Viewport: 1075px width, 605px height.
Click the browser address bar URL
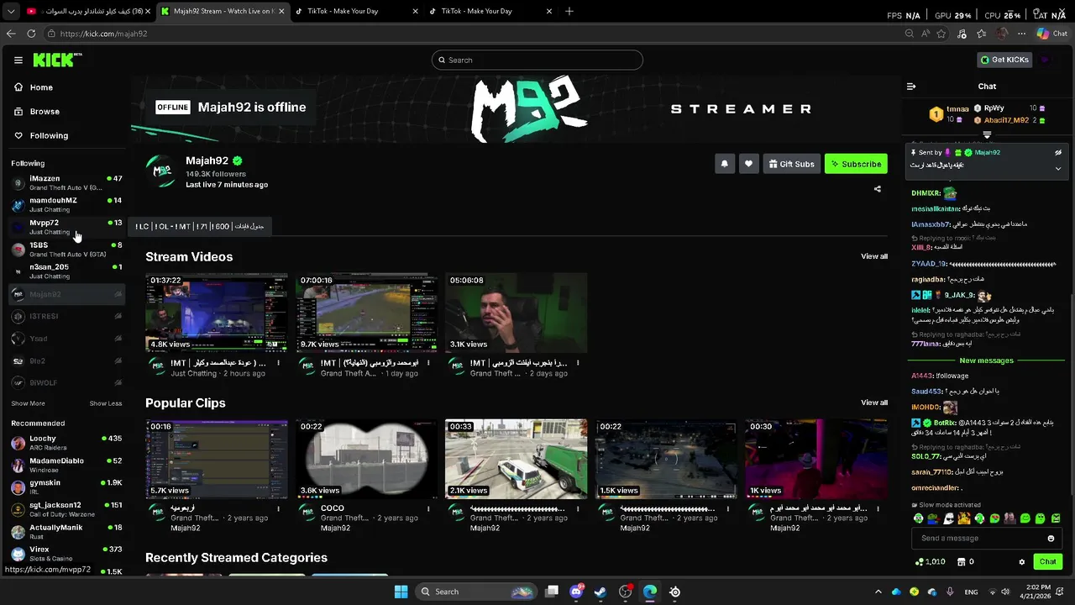pyautogui.click(x=103, y=34)
